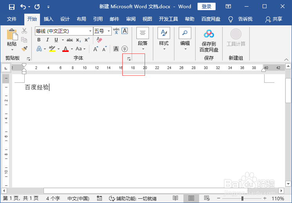Expand the 粘贴 paste options arrow
The image size is (292, 203).
pos(12,50)
